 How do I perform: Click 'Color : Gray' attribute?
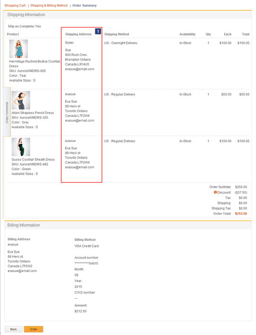pos(20,123)
